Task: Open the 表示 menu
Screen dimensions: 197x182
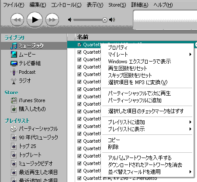Action: coord(95,5)
